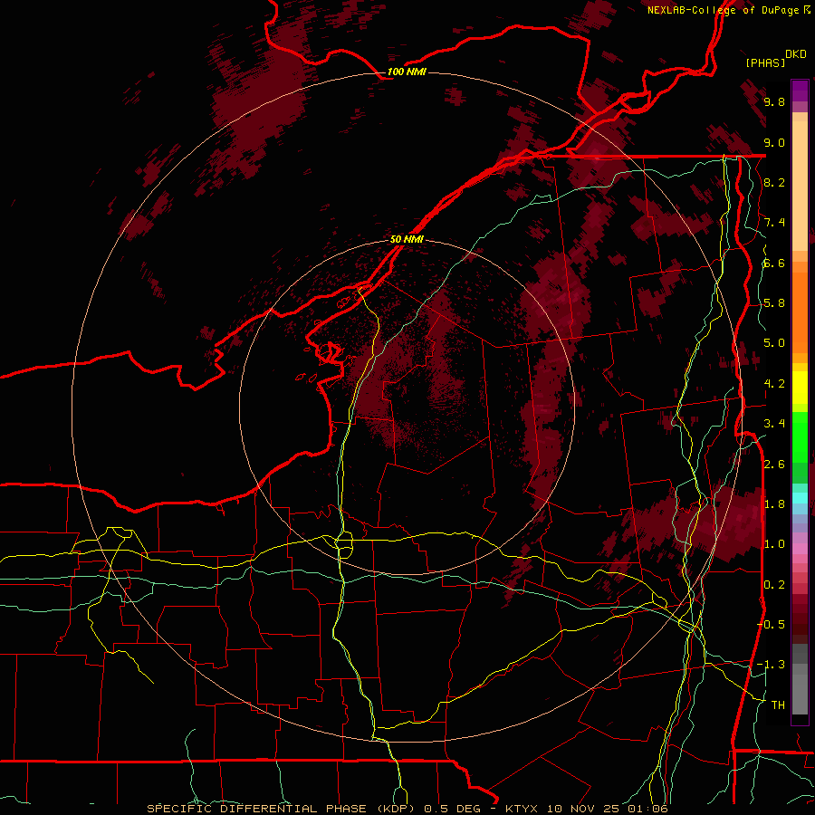Click the [PHAS] legend heading
This screenshot has width=815, height=815.
coord(765,62)
